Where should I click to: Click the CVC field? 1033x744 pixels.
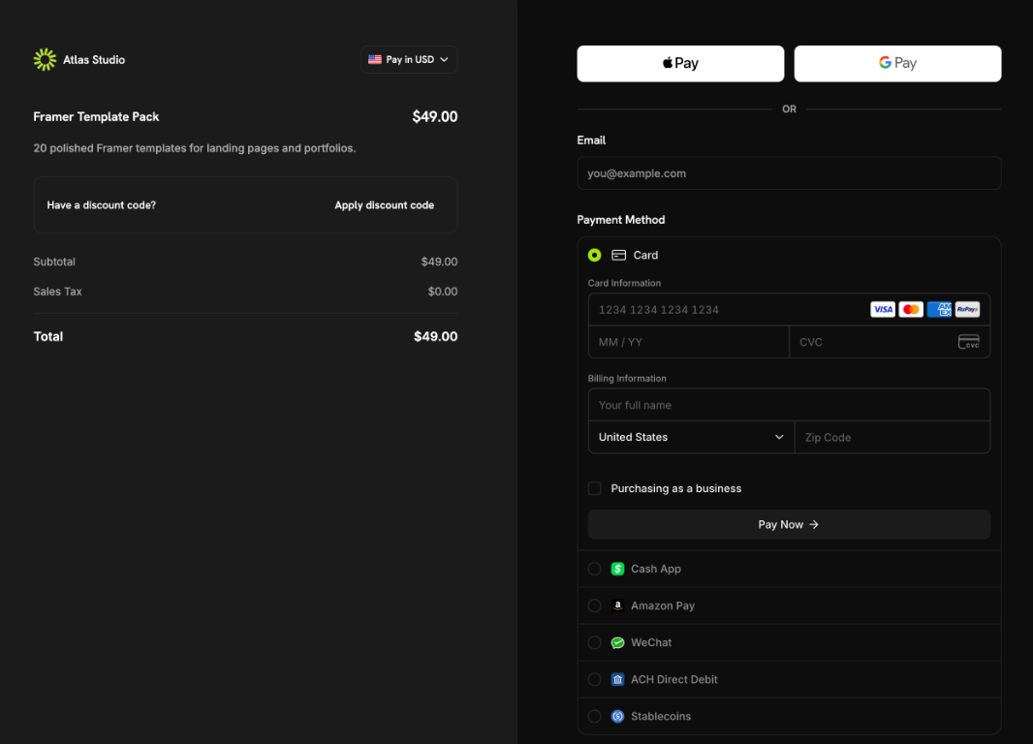coord(890,342)
